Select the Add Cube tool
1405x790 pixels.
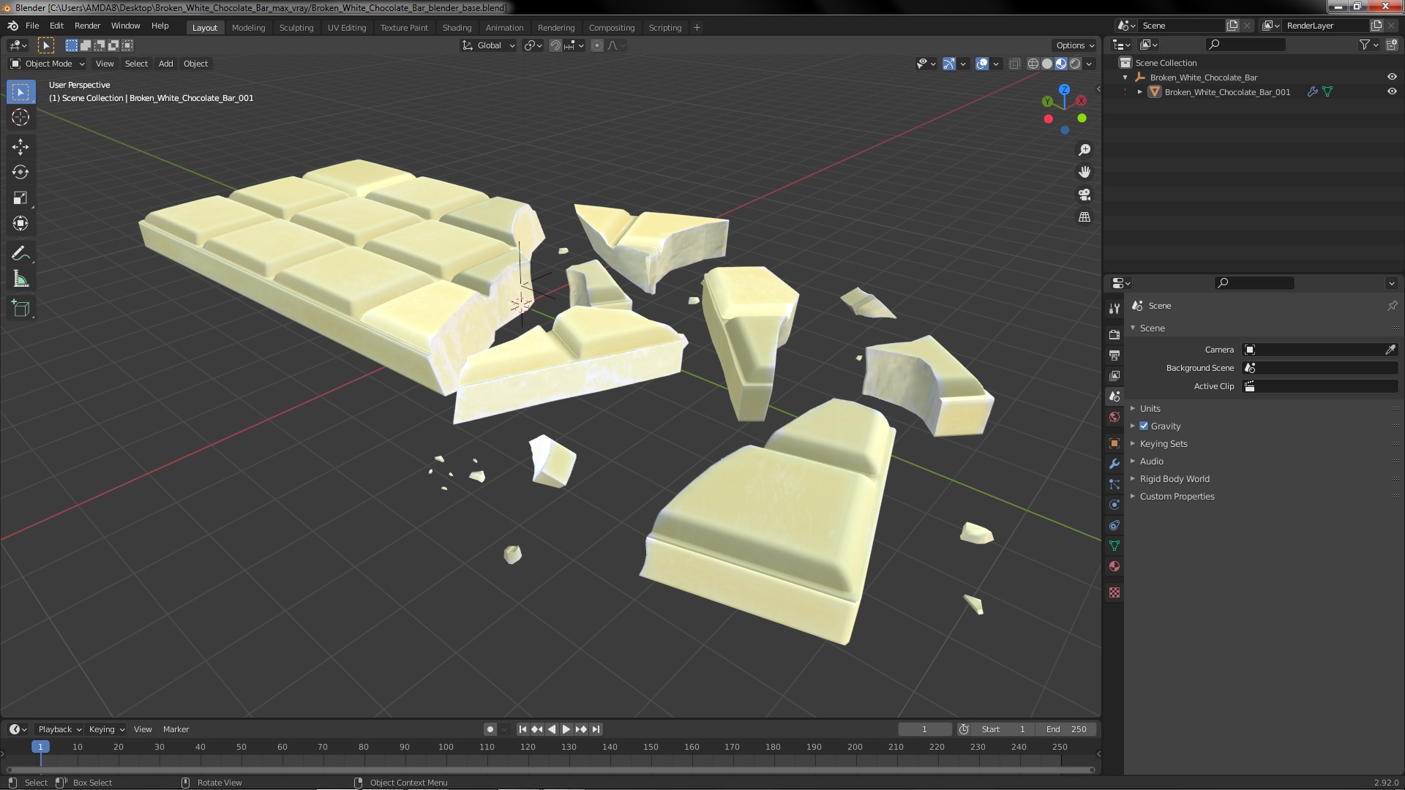[x=20, y=309]
